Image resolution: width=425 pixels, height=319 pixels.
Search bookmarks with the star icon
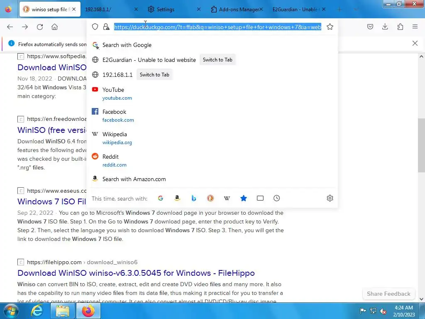point(243,198)
